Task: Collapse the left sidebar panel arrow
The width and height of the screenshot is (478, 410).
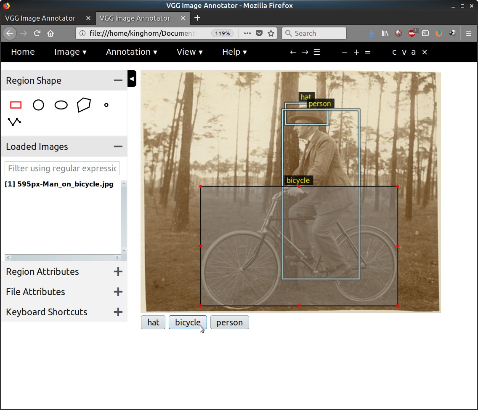Action: point(132,79)
